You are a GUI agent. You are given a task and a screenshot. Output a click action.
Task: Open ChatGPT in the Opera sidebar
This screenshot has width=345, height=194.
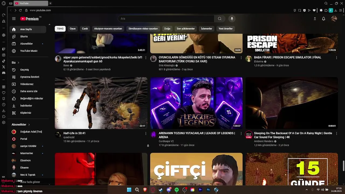4,35
